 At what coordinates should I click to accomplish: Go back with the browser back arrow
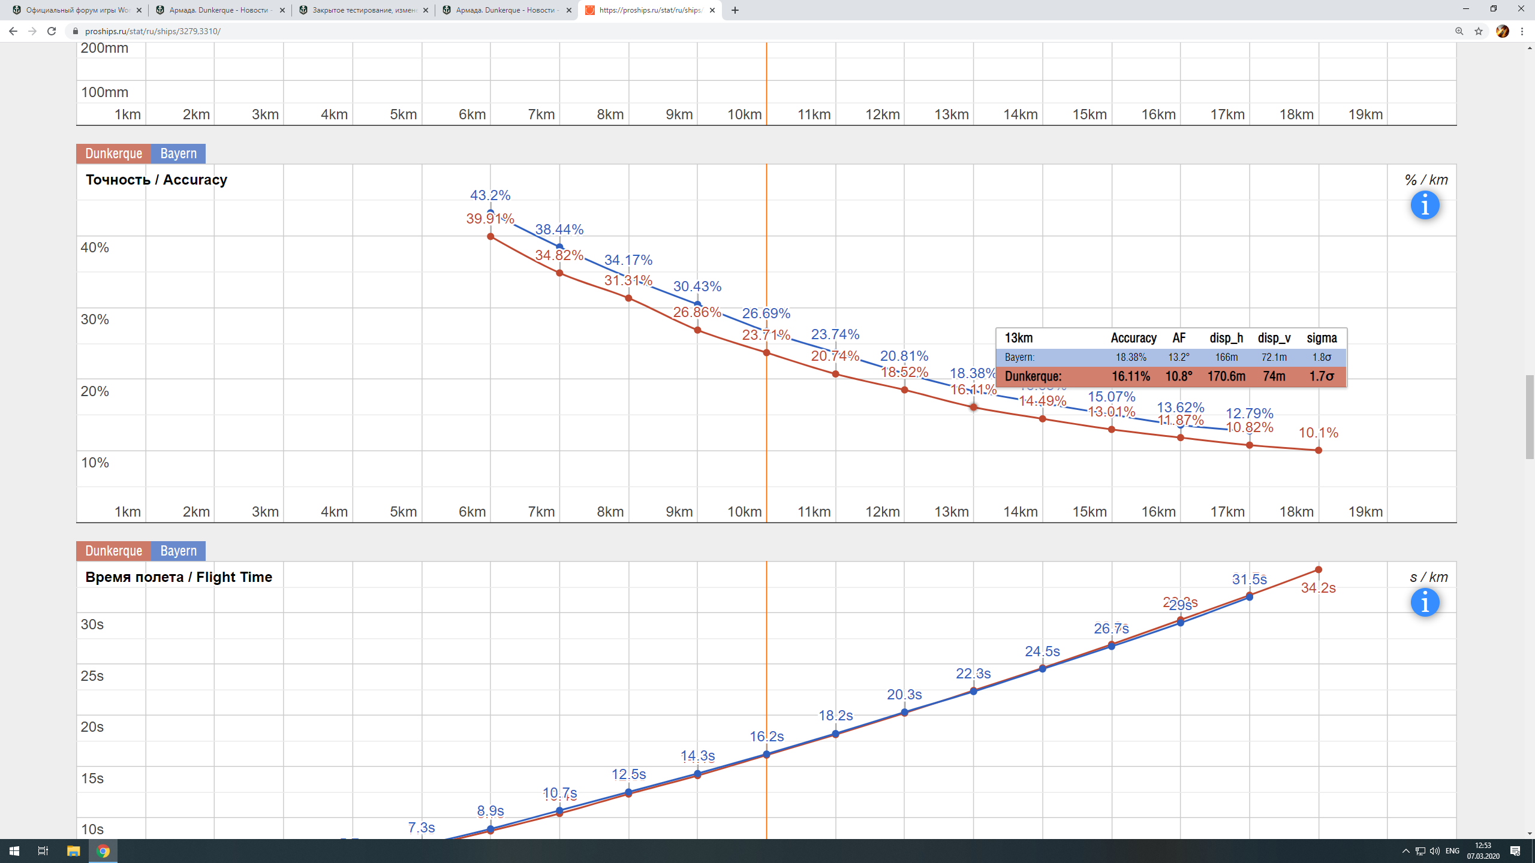tap(13, 31)
